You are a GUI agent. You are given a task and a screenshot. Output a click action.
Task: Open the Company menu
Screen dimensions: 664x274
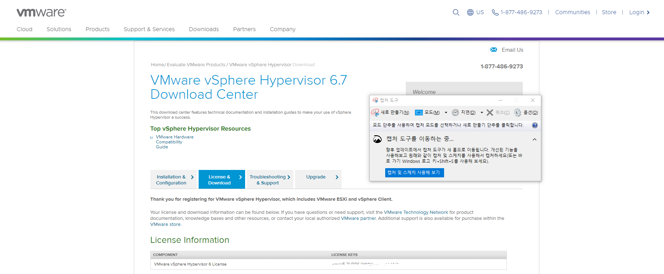point(283,29)
